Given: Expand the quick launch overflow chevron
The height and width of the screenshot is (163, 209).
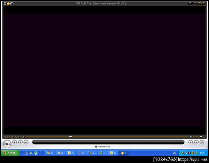Looking at the screenshot, I should (40, 152).
